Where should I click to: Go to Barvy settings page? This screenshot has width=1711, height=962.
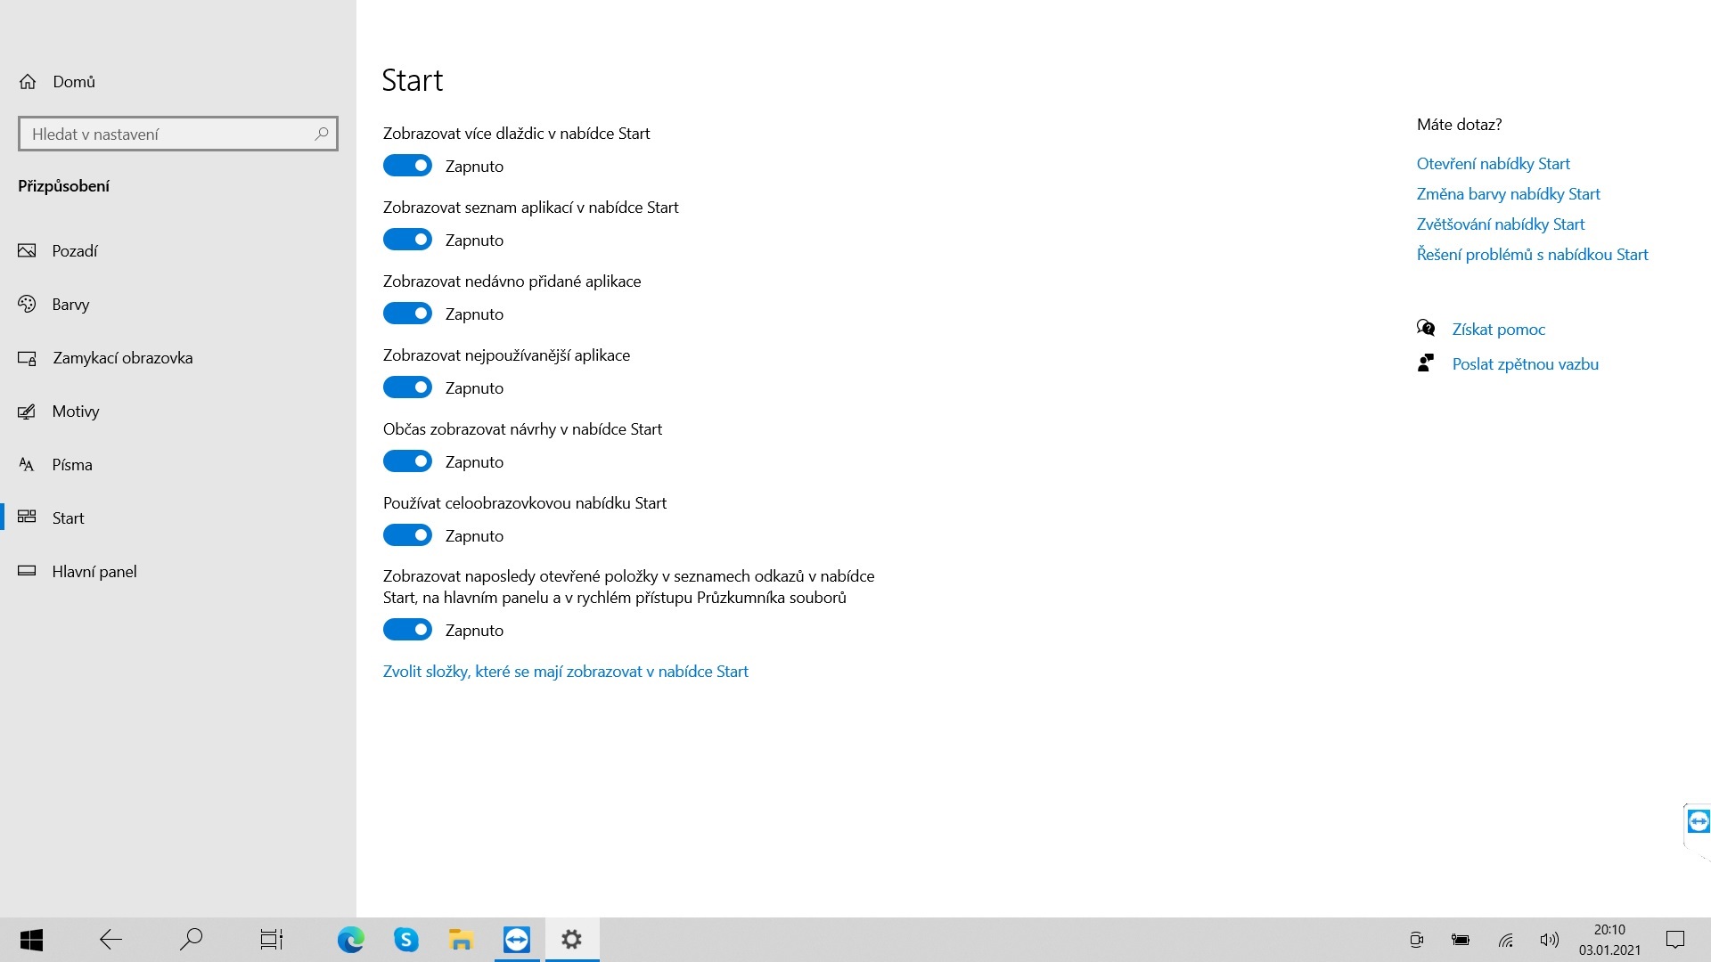pyautogui.click(x=70, y=305)
